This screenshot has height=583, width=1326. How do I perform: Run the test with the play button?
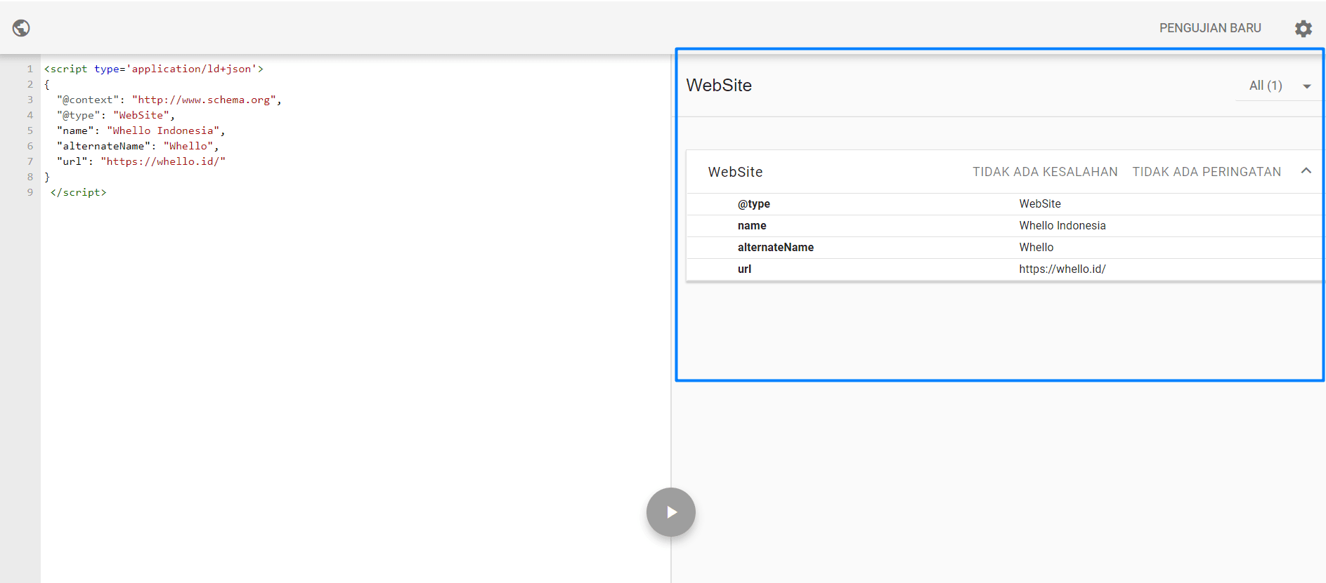[x=670, y=512]
